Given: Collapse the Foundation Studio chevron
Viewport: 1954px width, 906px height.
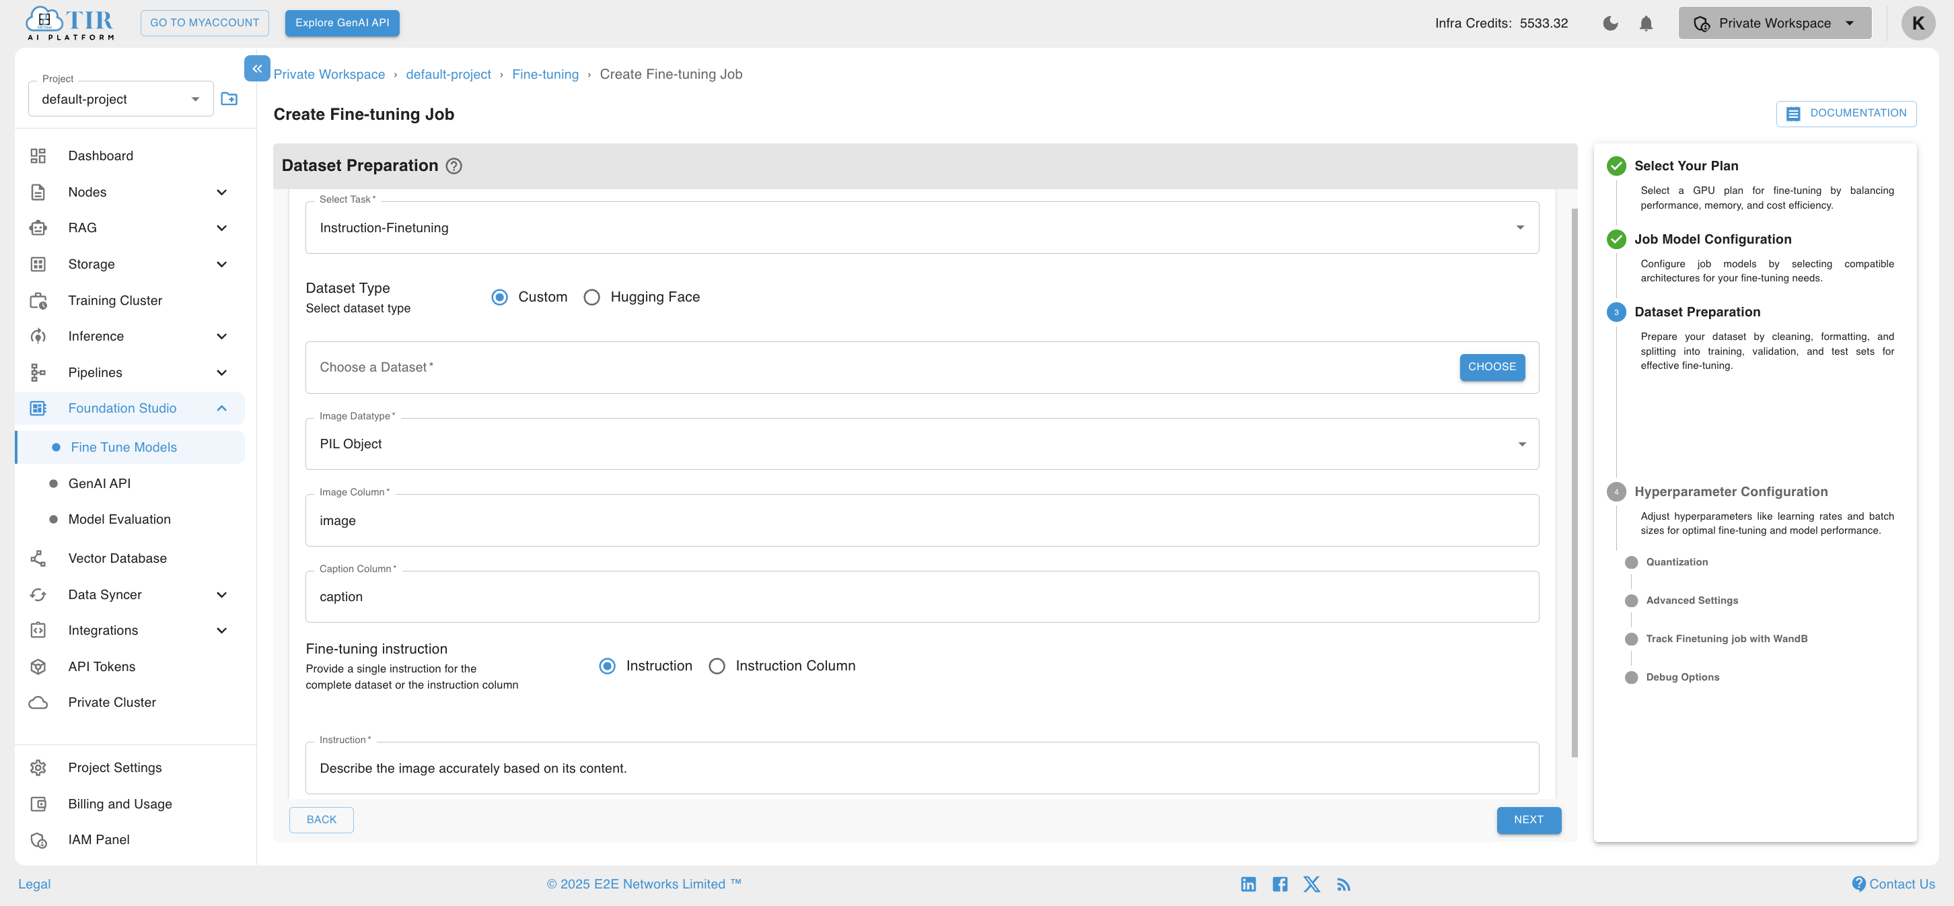Looking at the screenshot, I should coord(221,408).
